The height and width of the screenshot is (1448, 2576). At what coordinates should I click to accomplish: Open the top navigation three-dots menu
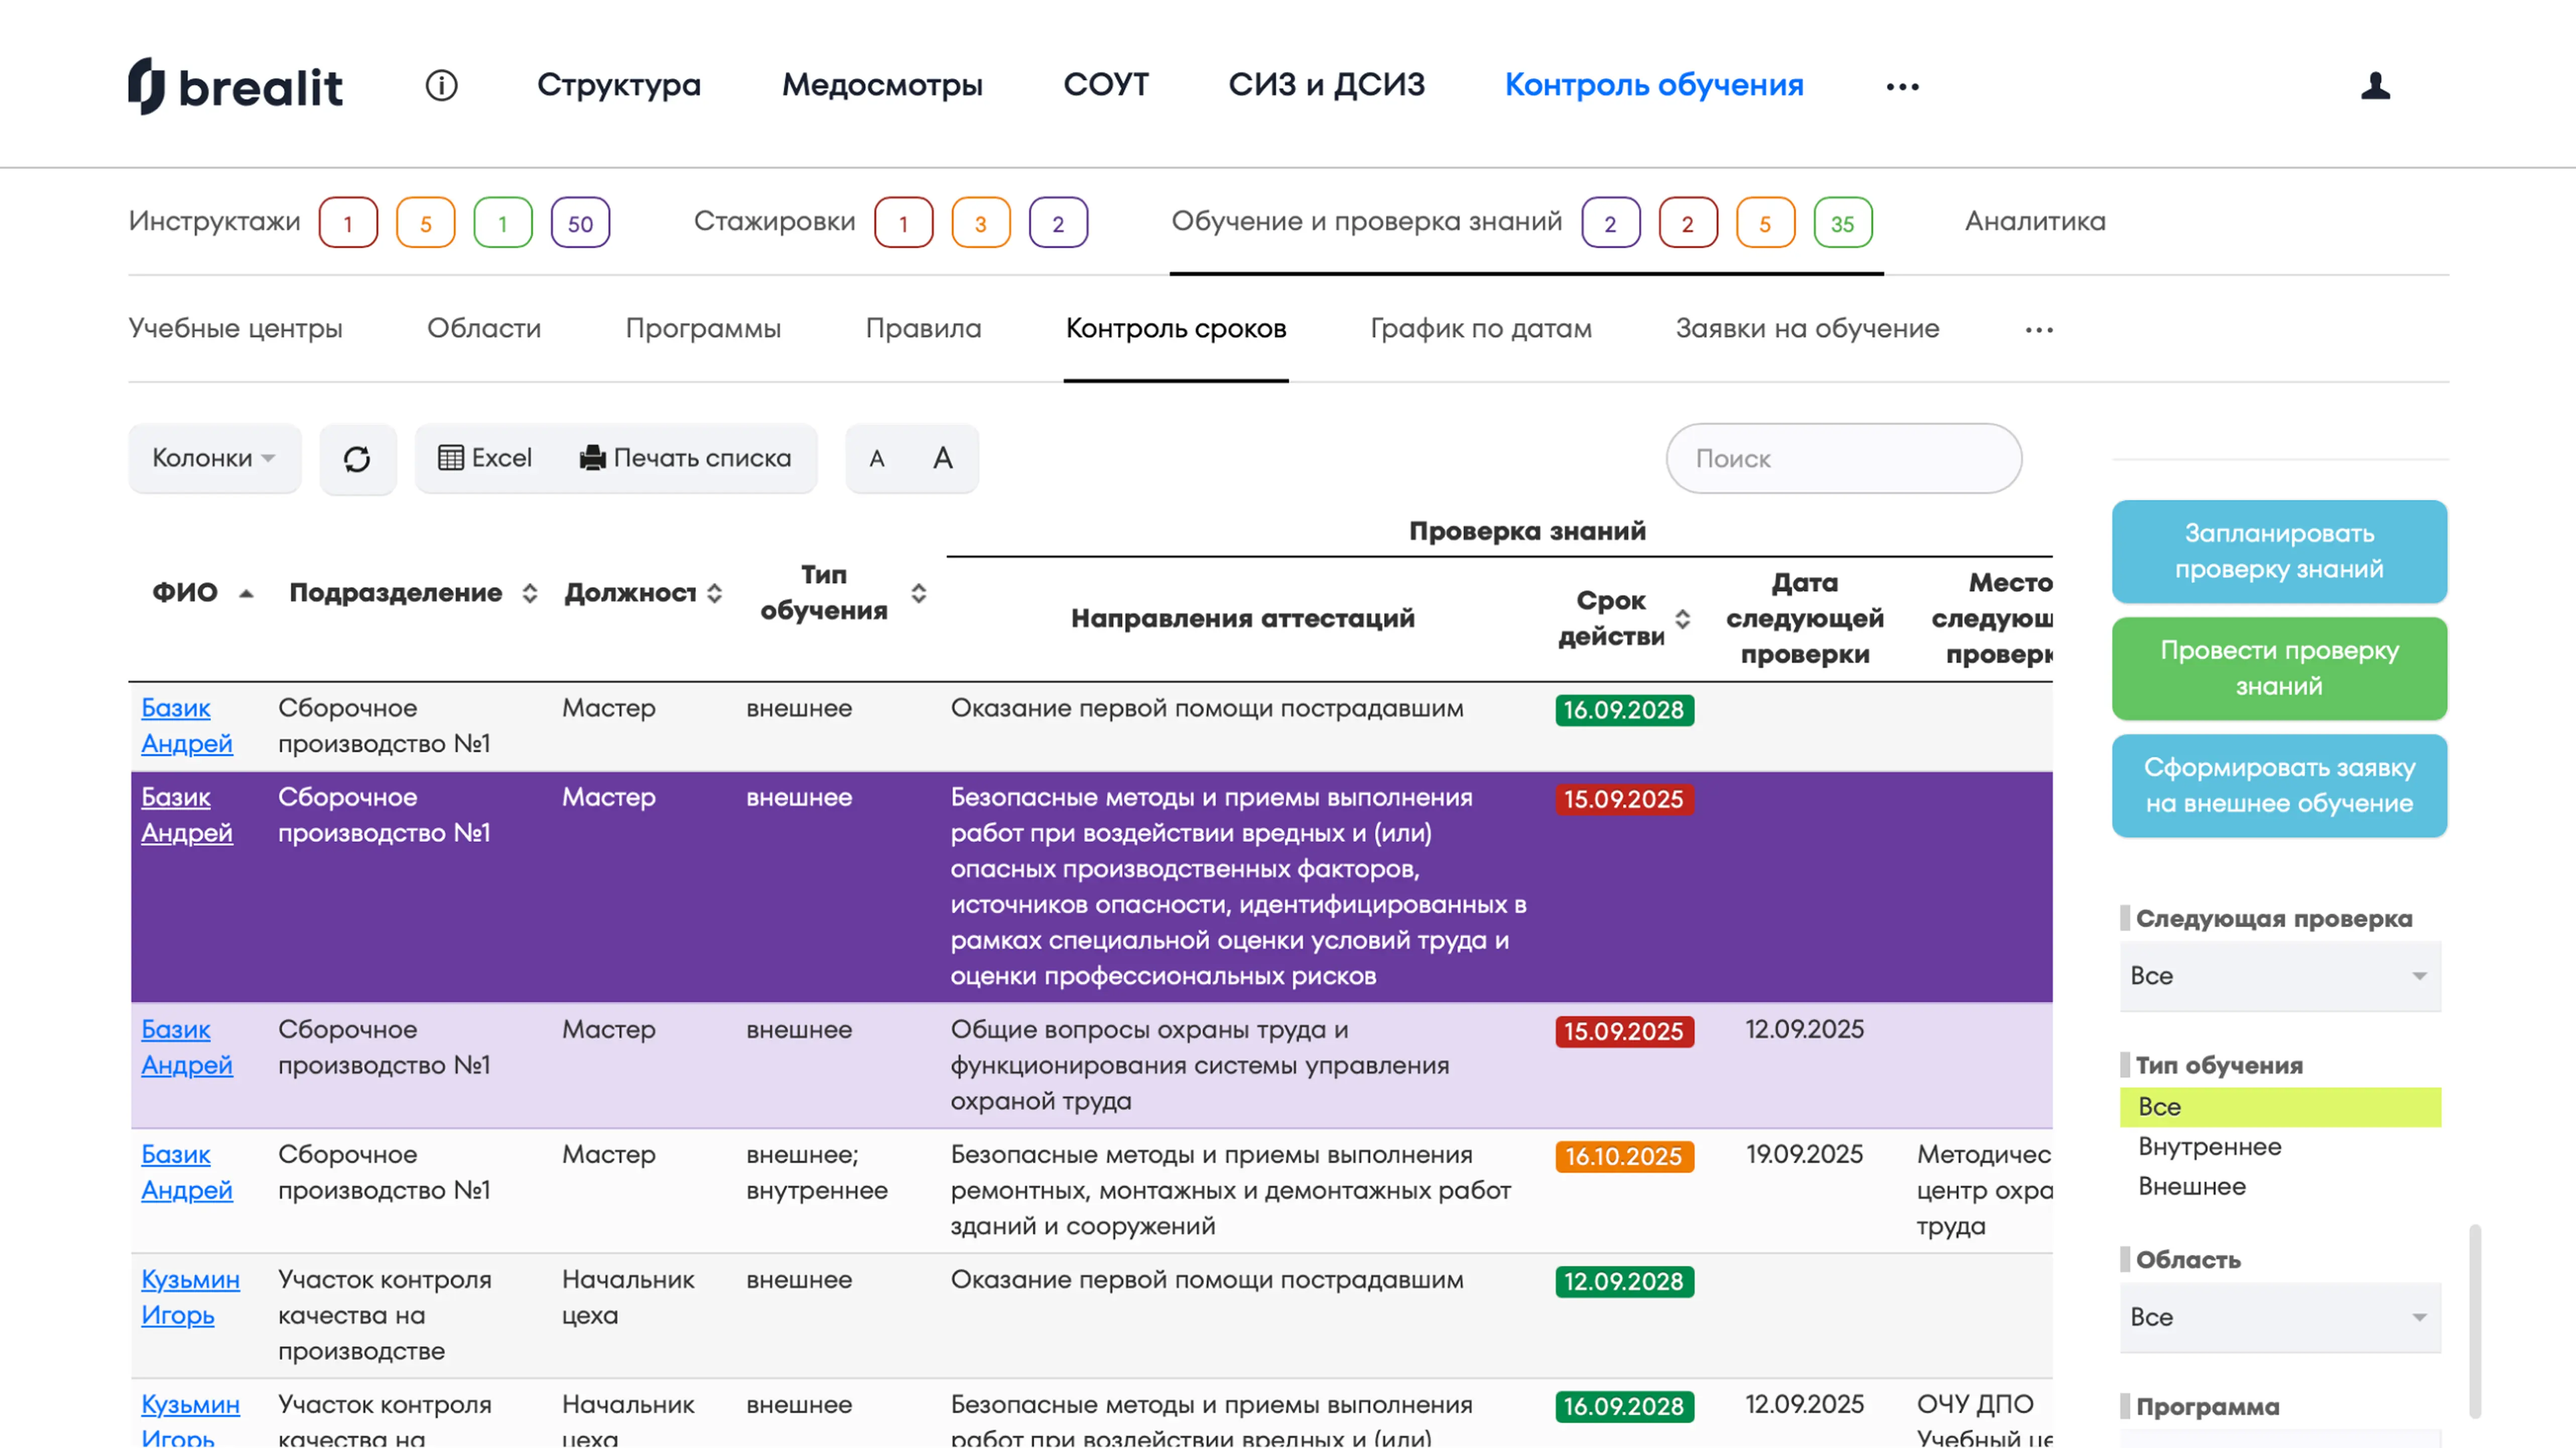pyautogui.click(x=1902, y=86)
